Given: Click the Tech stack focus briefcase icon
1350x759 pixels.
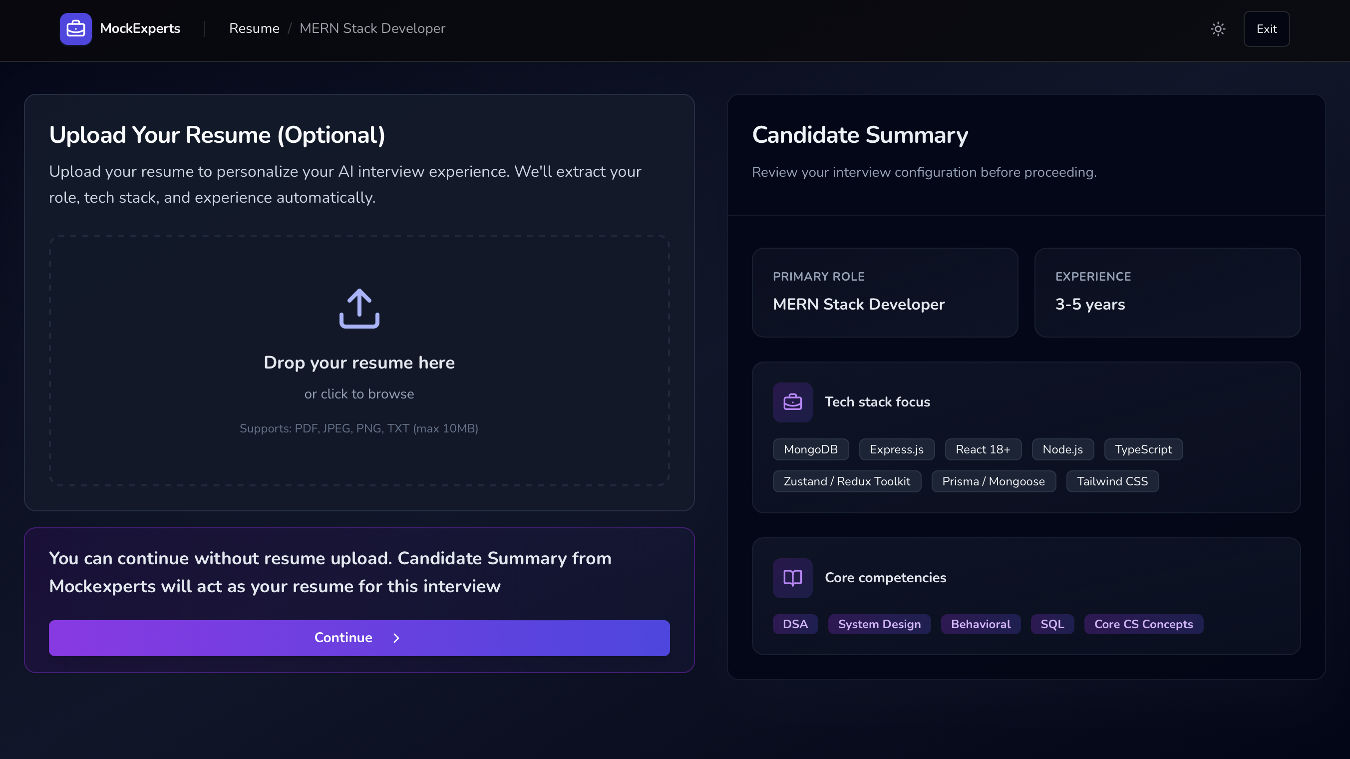Looking at the screenshot, I should 792,402.
